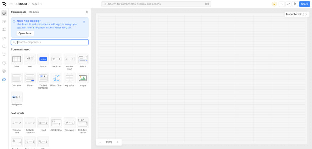312x149 pixels.
Task: Switch to the Modules tab
Action: pos(34,12)
